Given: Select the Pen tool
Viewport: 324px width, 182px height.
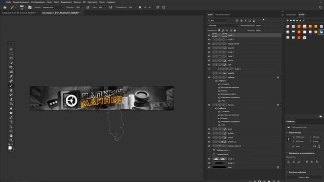Looking at the screenshot, I should (x=11, y=117).
